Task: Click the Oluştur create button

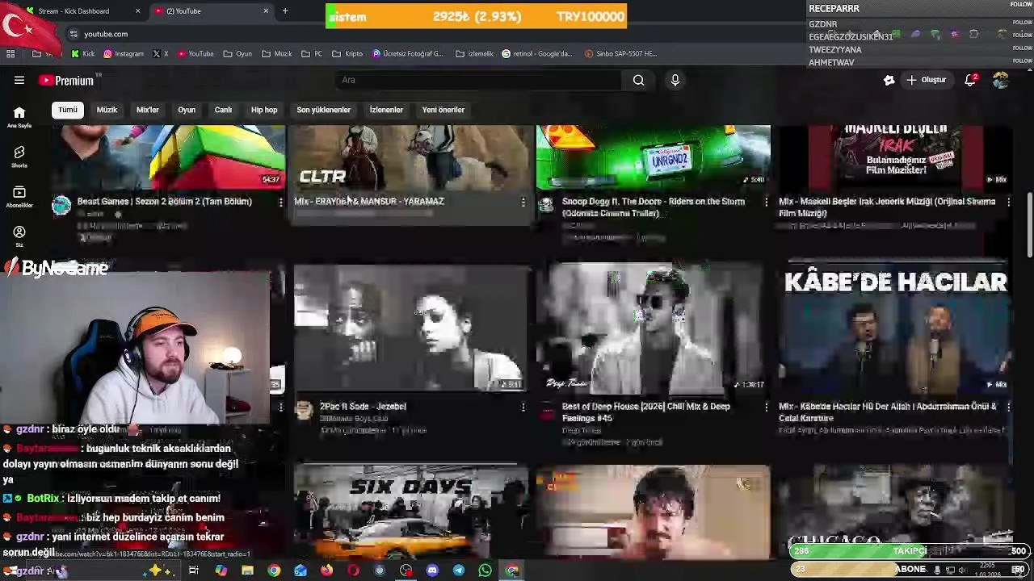Action: (x=926, y=80)
